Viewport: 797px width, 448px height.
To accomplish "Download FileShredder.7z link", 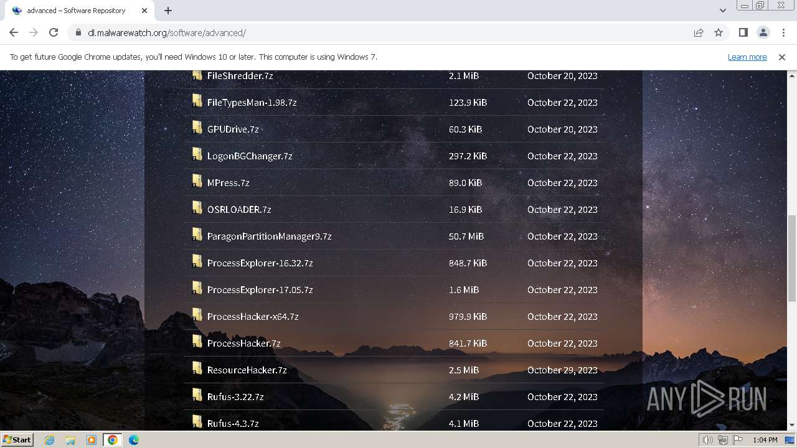I will click(x=240, y=76).
